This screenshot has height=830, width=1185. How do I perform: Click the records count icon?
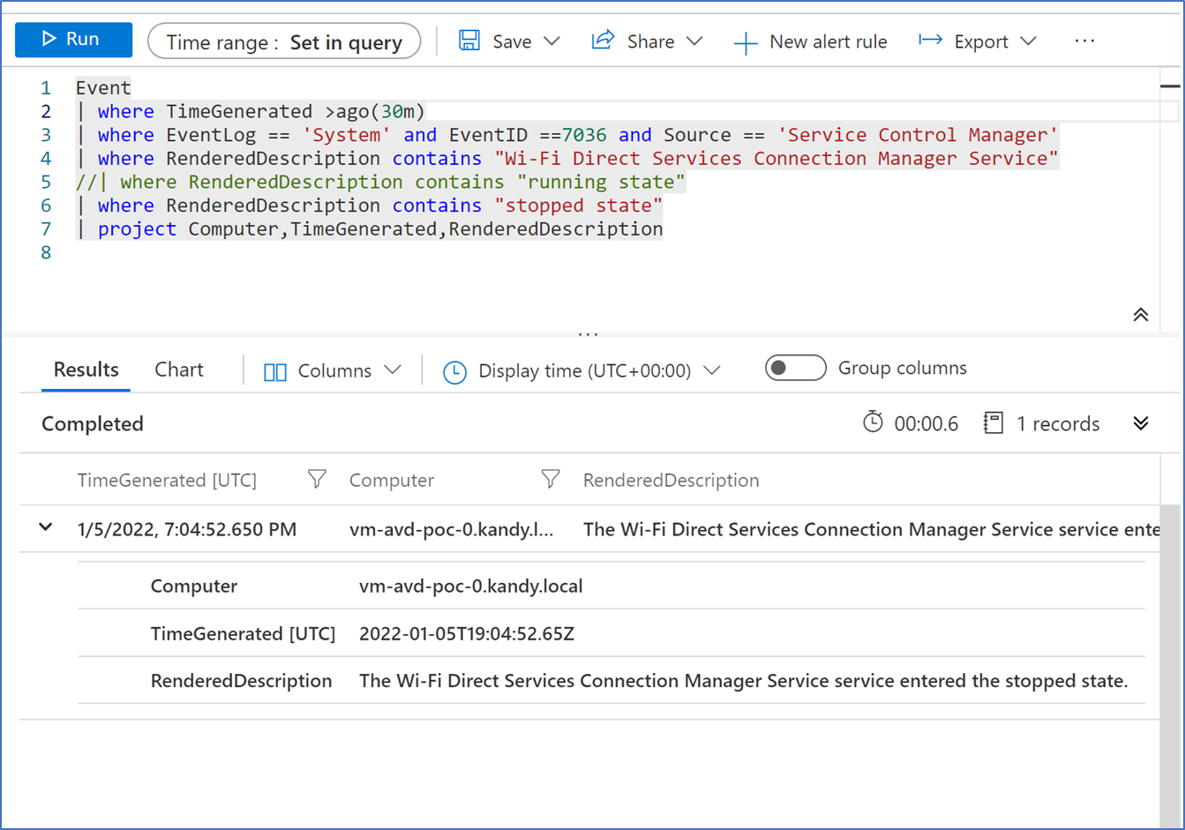point(994,423)
